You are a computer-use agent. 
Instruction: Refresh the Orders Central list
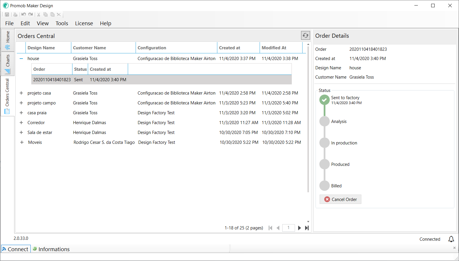305,35
